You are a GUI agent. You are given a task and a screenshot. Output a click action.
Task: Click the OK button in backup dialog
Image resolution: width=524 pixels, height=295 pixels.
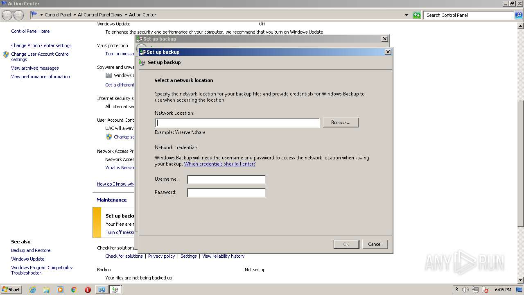point(346,244)
